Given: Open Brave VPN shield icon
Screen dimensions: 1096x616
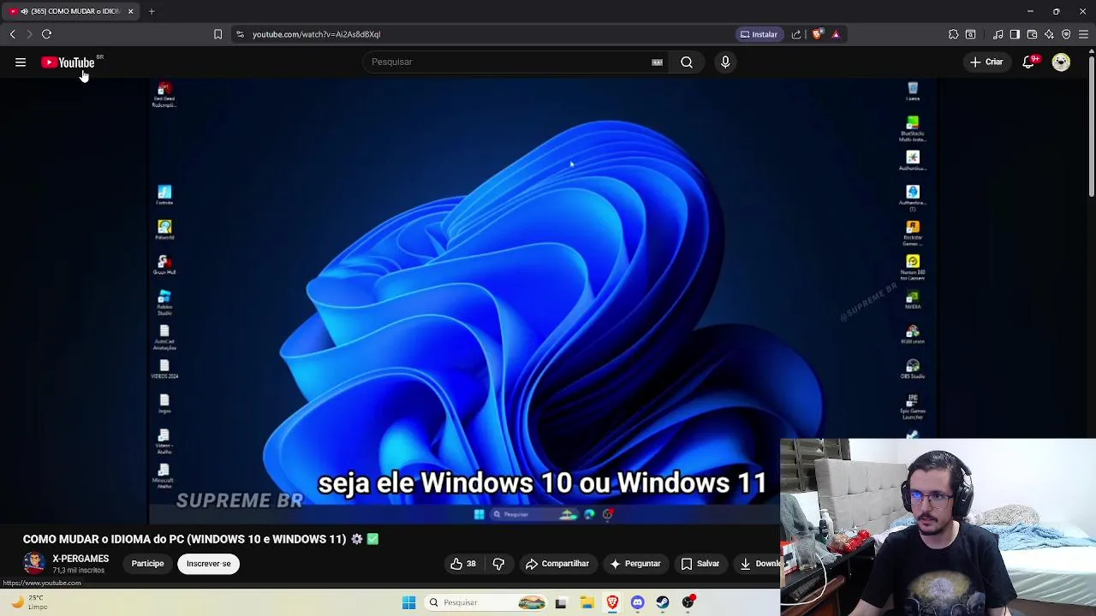Looking at the screenshot, I should [x=1066, y=34].
